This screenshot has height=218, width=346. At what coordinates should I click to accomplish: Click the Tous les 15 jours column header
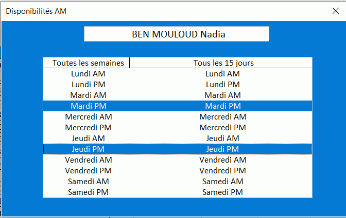tap(223, 63)
